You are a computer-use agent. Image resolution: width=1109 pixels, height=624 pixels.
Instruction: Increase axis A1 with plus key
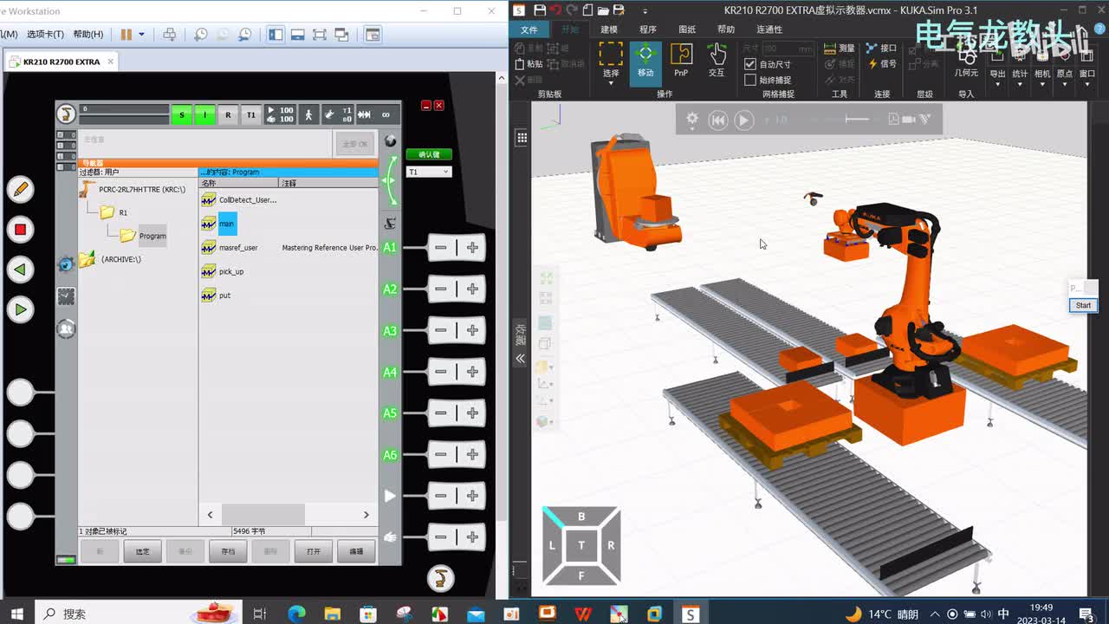(472, 248)
